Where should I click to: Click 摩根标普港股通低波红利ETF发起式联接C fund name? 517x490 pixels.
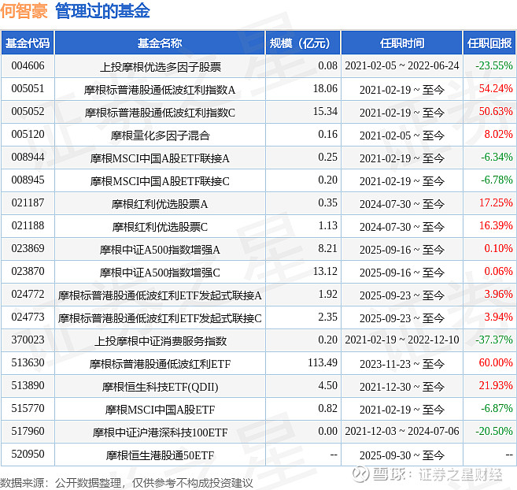160,317
